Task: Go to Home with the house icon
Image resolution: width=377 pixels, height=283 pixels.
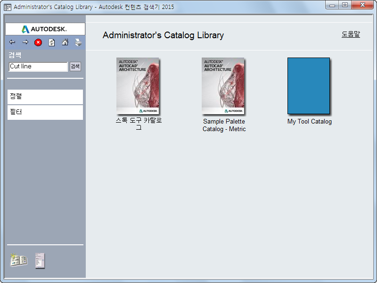Action: point(65,42)
